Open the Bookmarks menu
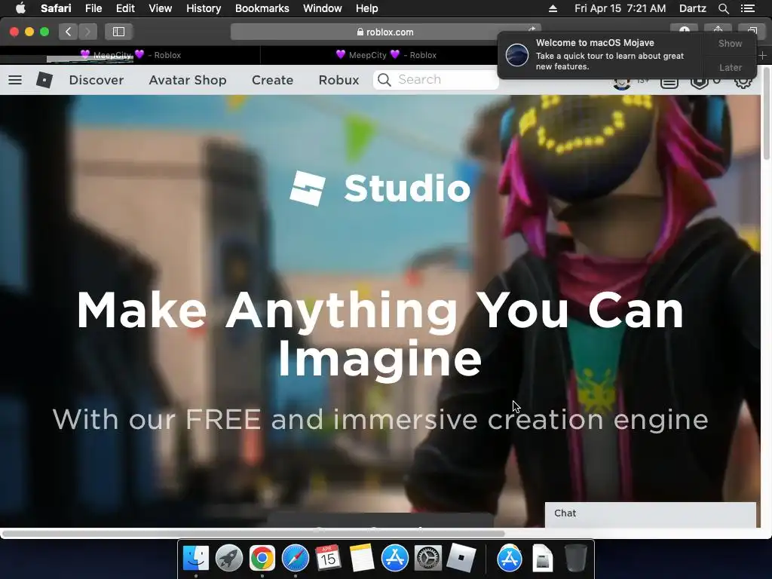The height and width of the screenshot is (579, 772). coord(262,8)
